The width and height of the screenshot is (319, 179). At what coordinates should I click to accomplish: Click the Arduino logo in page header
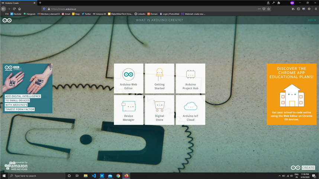[7, 20]
